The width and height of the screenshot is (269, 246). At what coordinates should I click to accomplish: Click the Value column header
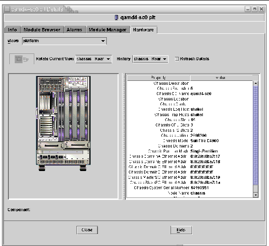click(x=221, y=78)
